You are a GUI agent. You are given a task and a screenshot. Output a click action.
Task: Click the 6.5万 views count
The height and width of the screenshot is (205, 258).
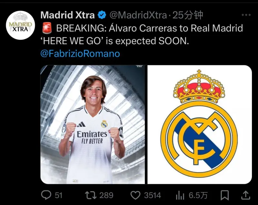tap(198, 195)
